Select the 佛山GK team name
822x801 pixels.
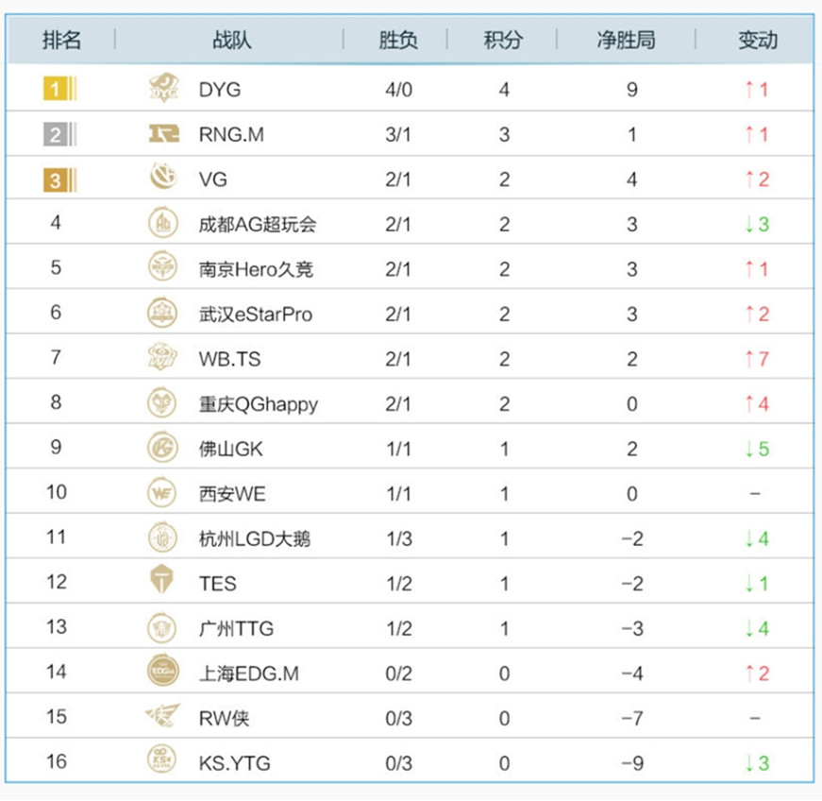(x=230, y=449)
